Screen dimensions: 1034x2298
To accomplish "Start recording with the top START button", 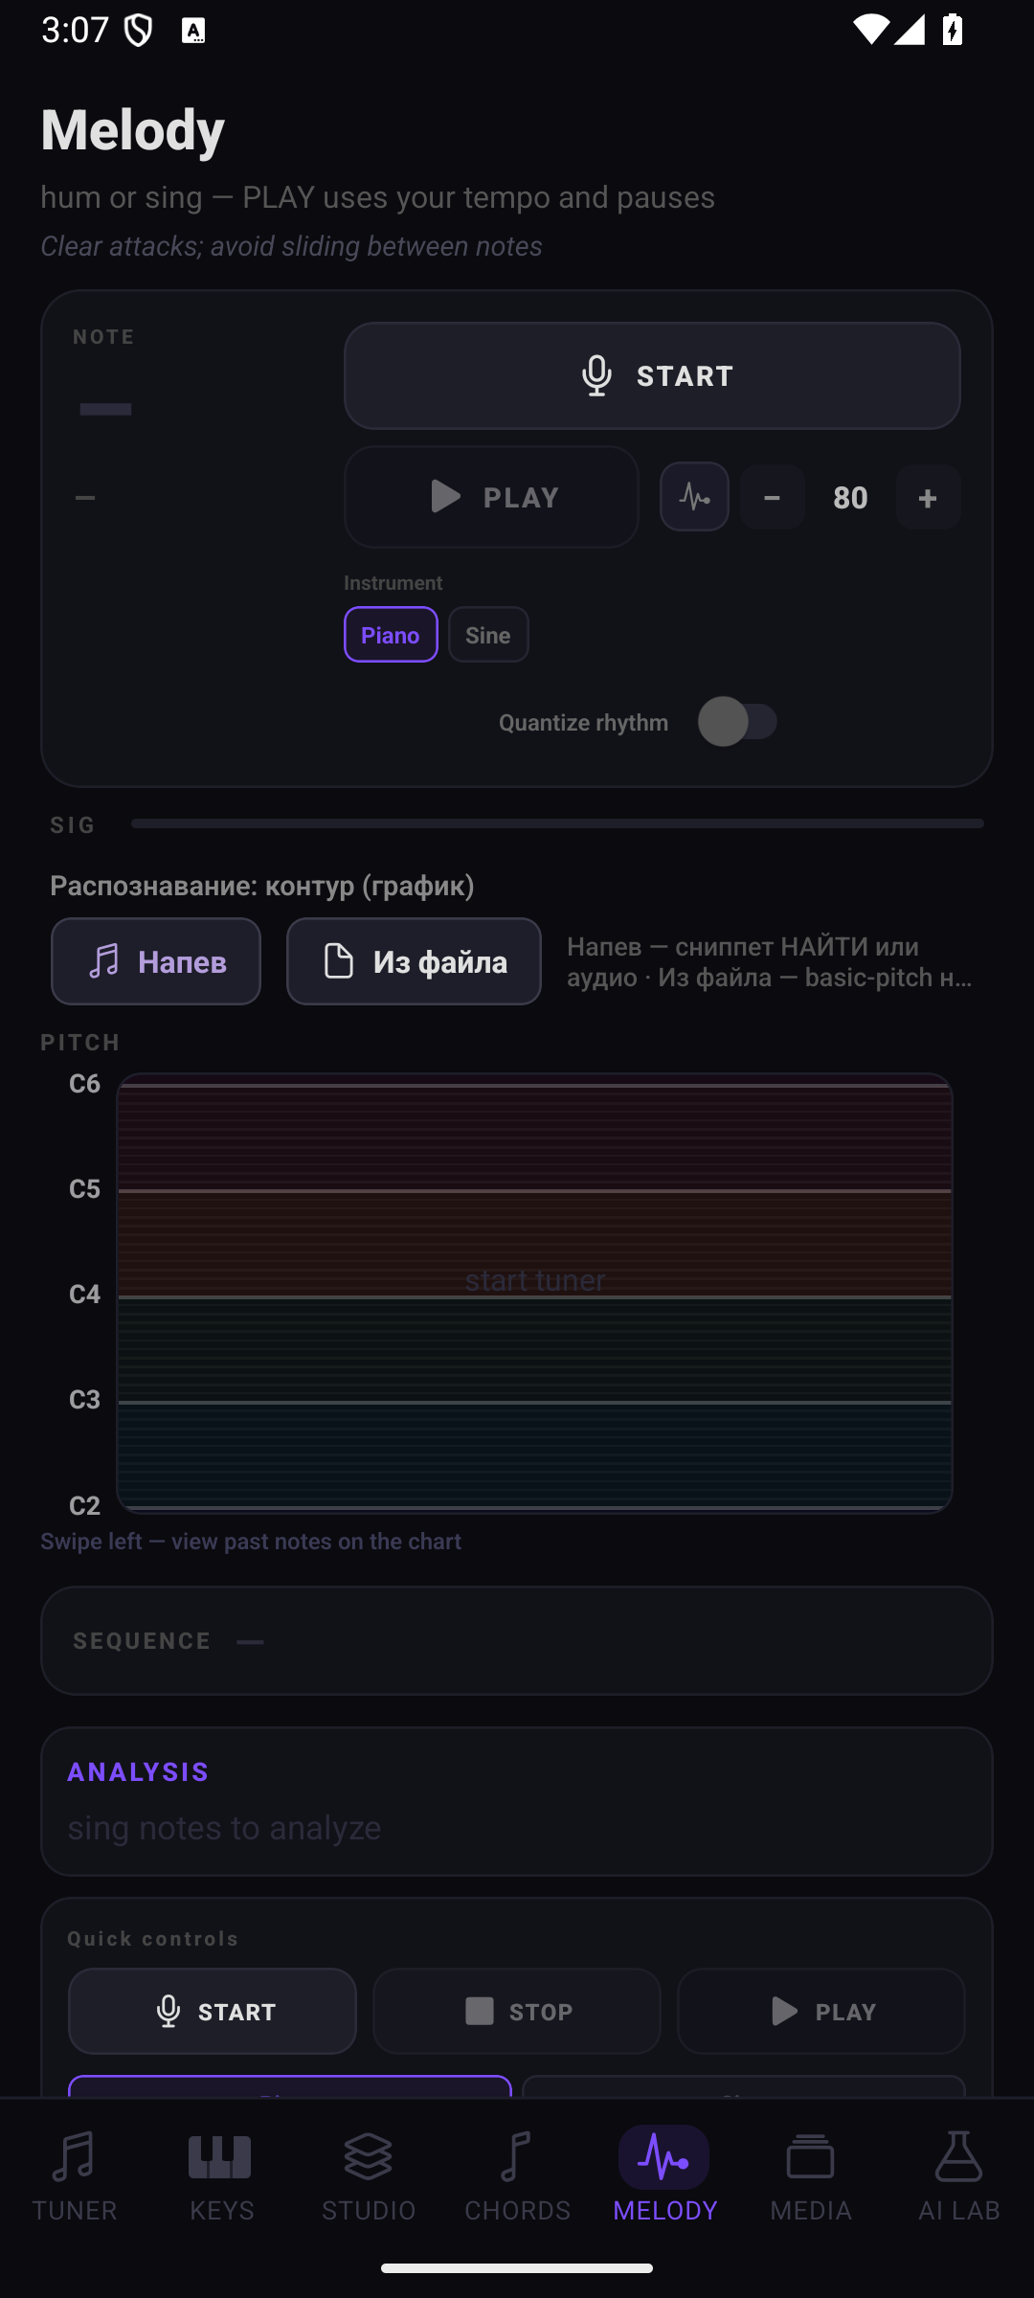I will coord(652,375).
